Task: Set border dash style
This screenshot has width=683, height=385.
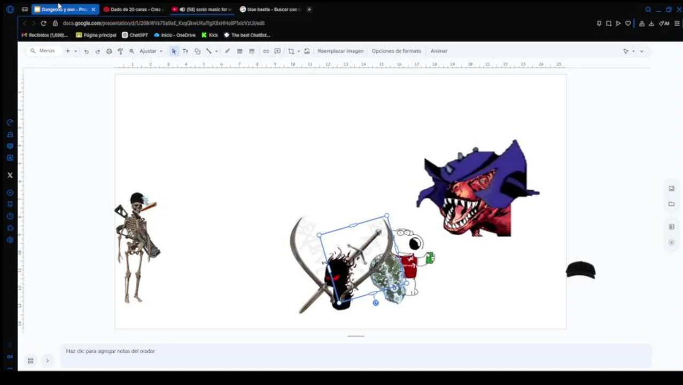Action: click(x=252, y=51)
